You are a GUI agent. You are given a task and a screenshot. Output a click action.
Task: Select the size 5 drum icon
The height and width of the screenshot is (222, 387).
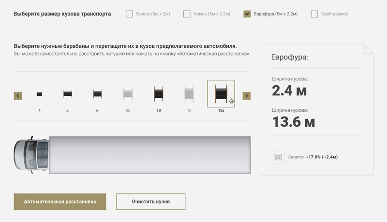(x=67, y=94)
